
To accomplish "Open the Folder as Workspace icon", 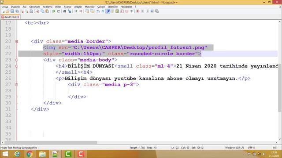I will pyautogui.click(x=127, y=11).
